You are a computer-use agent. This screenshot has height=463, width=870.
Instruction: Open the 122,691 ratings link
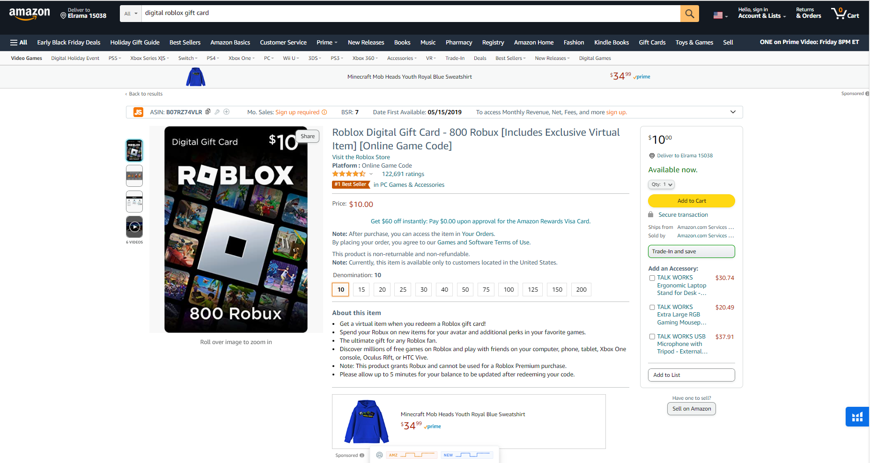(x=403, y=174)
